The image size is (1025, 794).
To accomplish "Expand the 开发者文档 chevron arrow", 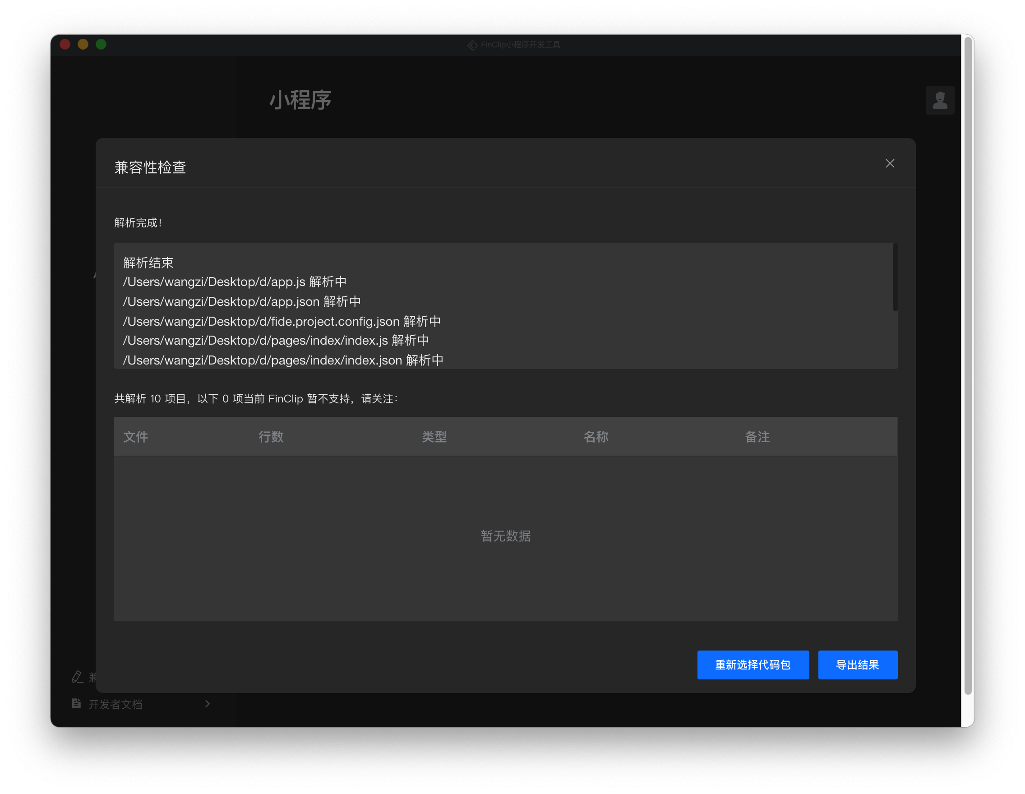I will (208, 704).
